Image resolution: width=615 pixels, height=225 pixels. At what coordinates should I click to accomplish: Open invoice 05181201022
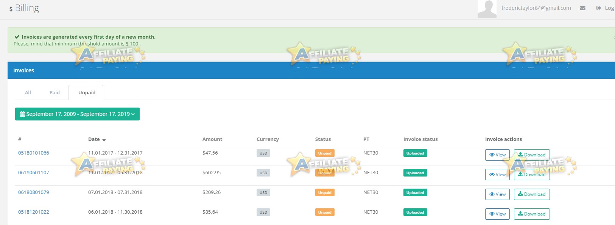coord(34,212)
